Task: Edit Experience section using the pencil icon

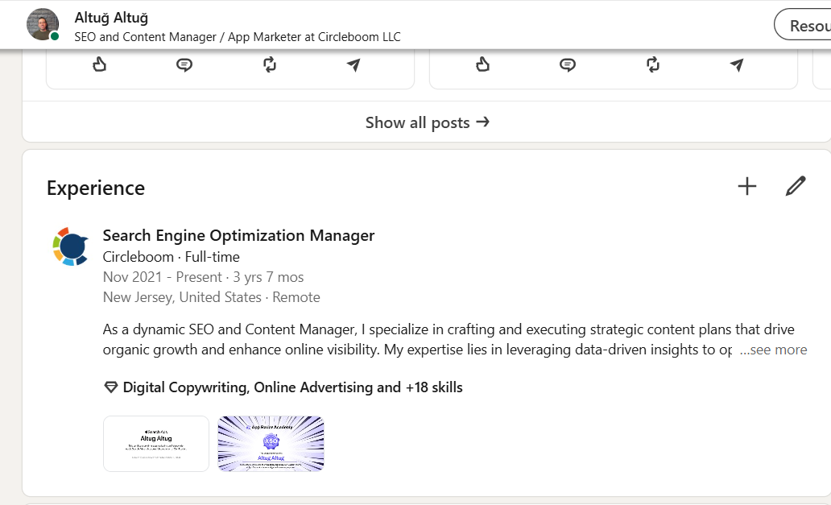Action: [x=796, y=186]
